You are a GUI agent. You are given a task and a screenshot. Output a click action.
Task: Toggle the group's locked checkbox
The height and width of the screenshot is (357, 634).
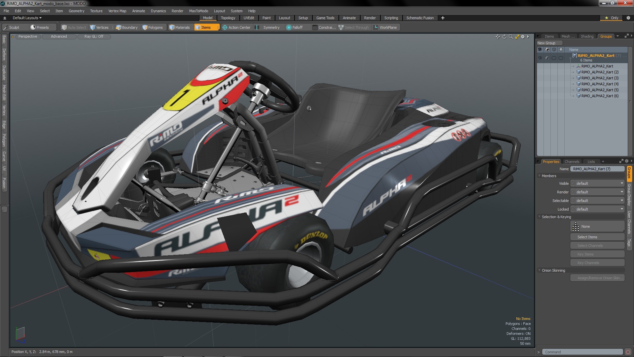click(x=561, y=58)
